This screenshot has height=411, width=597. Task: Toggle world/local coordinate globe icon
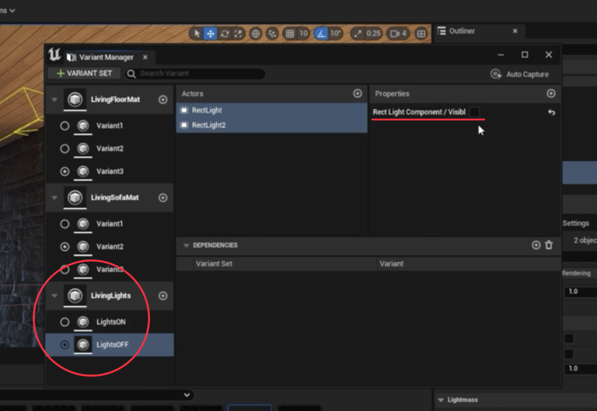coord(256,34)
